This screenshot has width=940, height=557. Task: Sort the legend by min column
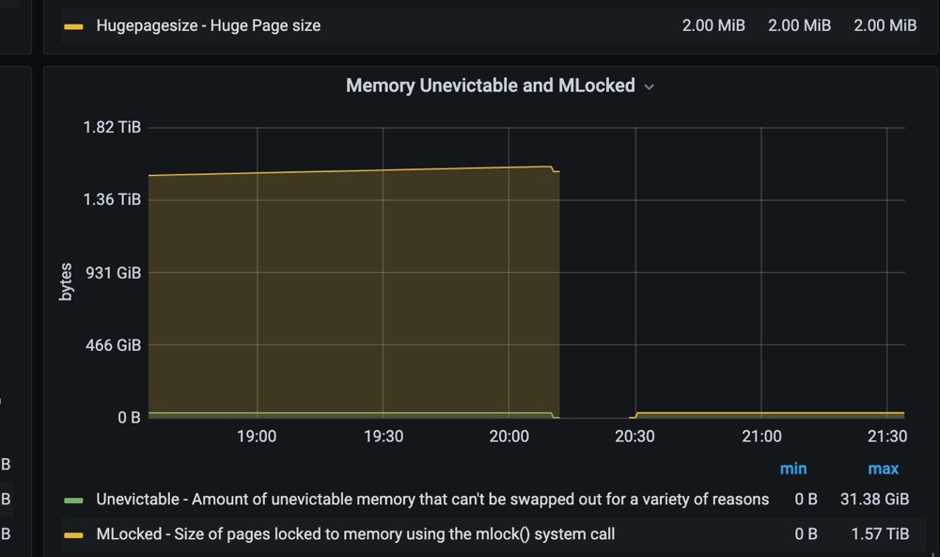[793, 469]
